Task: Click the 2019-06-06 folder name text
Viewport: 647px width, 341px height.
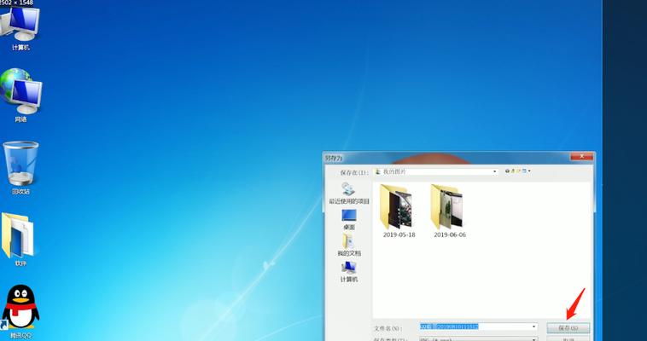Action: [450, 234]
